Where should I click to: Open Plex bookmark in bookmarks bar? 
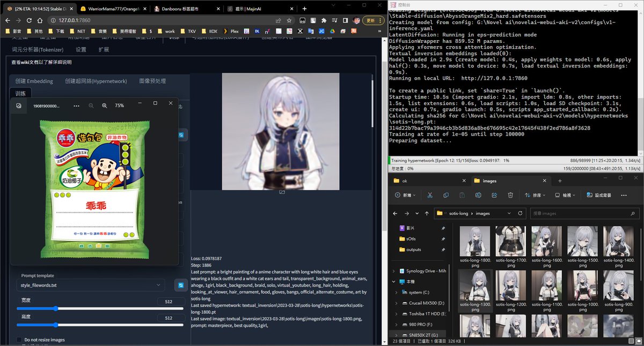pos(231,31)
